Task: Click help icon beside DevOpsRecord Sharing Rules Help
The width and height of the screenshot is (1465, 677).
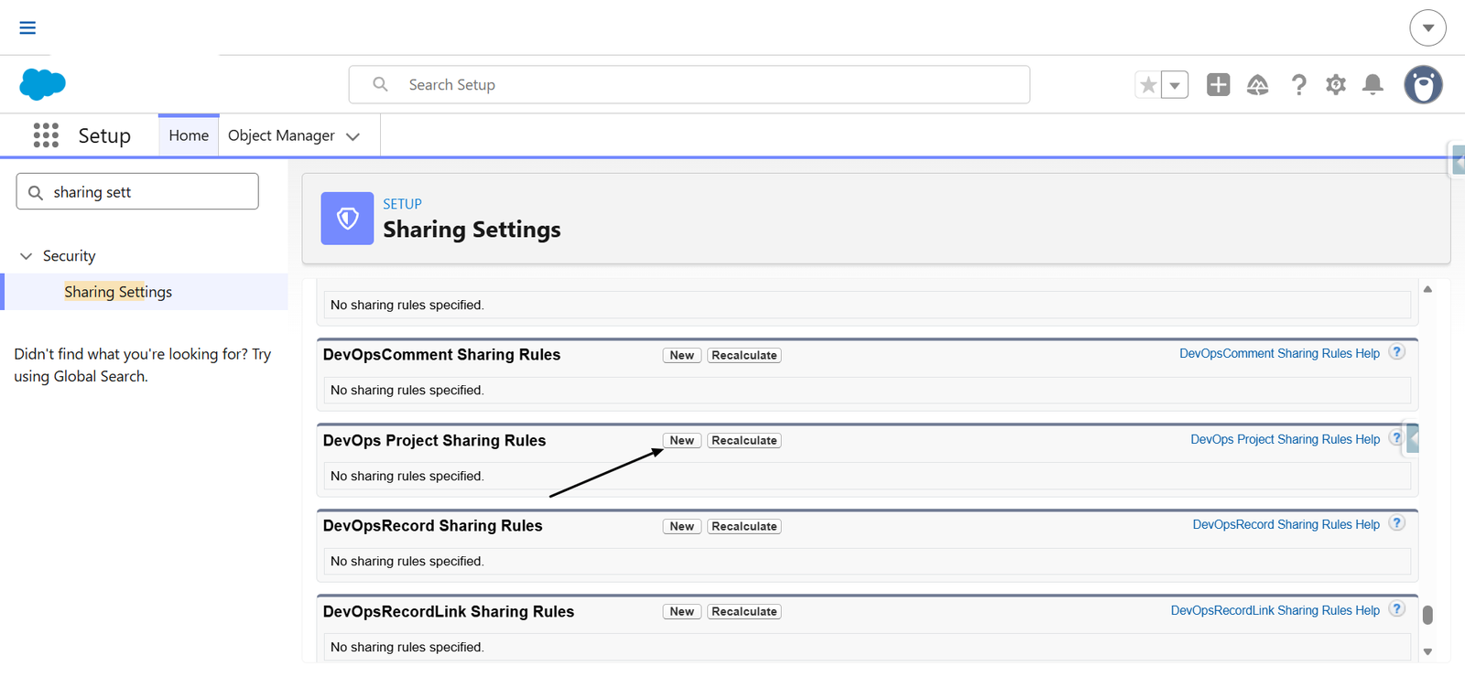Action: (1396, 523)
